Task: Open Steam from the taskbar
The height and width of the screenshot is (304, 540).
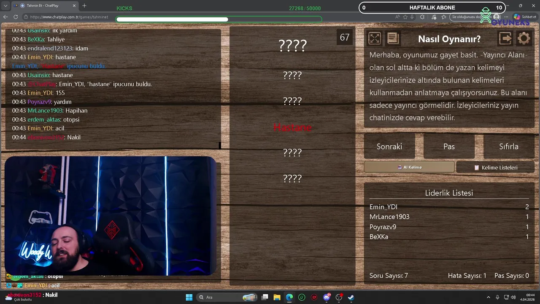Action: (x=351, y=297)
